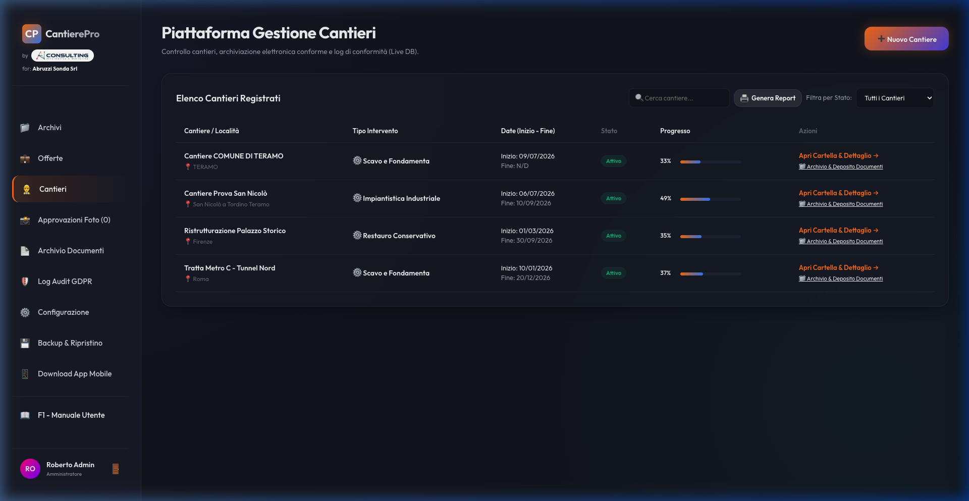This screenshot has height=501, width=969.
Task: Click folder icon of Teramo Archivio & Deposito link
Action: click(802, 166)
